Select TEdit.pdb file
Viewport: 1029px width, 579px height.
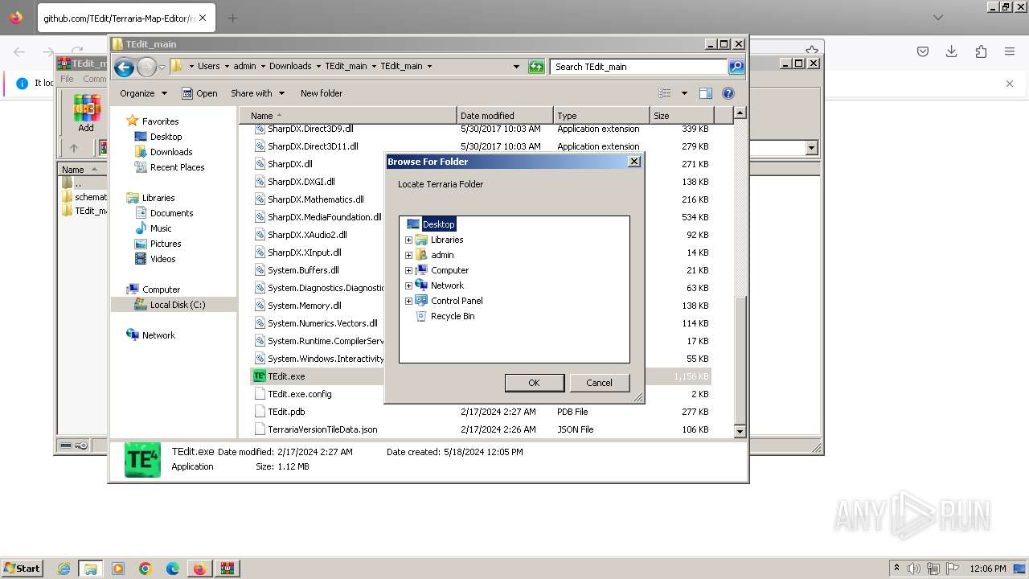tap(286, 412)
